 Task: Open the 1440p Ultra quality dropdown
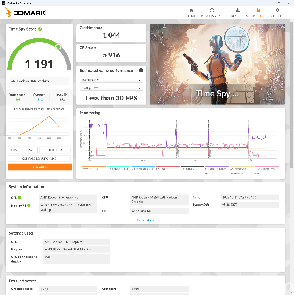coord(111,88)
